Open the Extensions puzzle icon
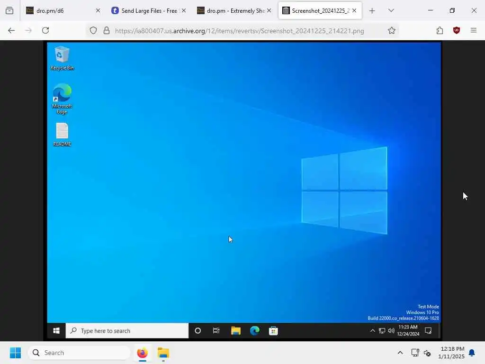Viewport: 485px width, 364px height. [x=440, y=30]
